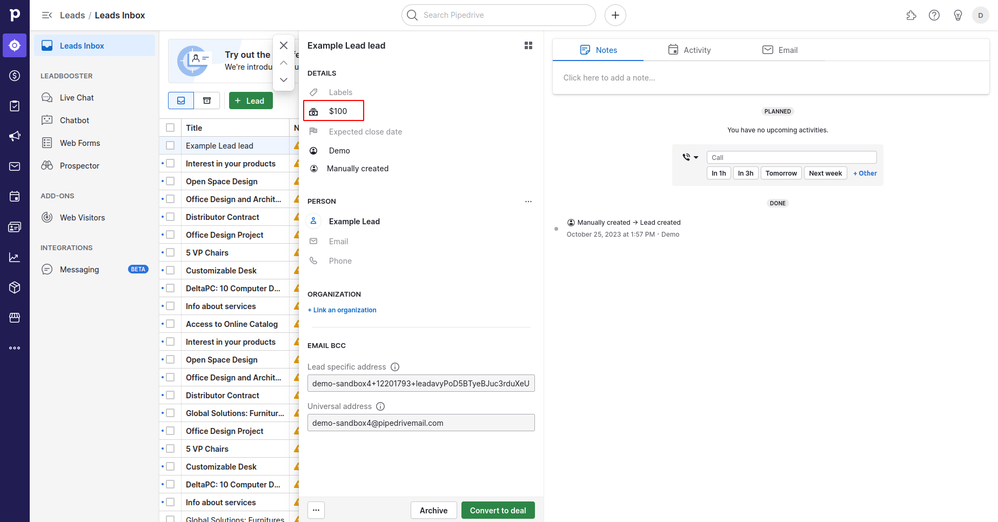
Task: Select all leads with the header checkbox
Action: [x=170, y=128]
